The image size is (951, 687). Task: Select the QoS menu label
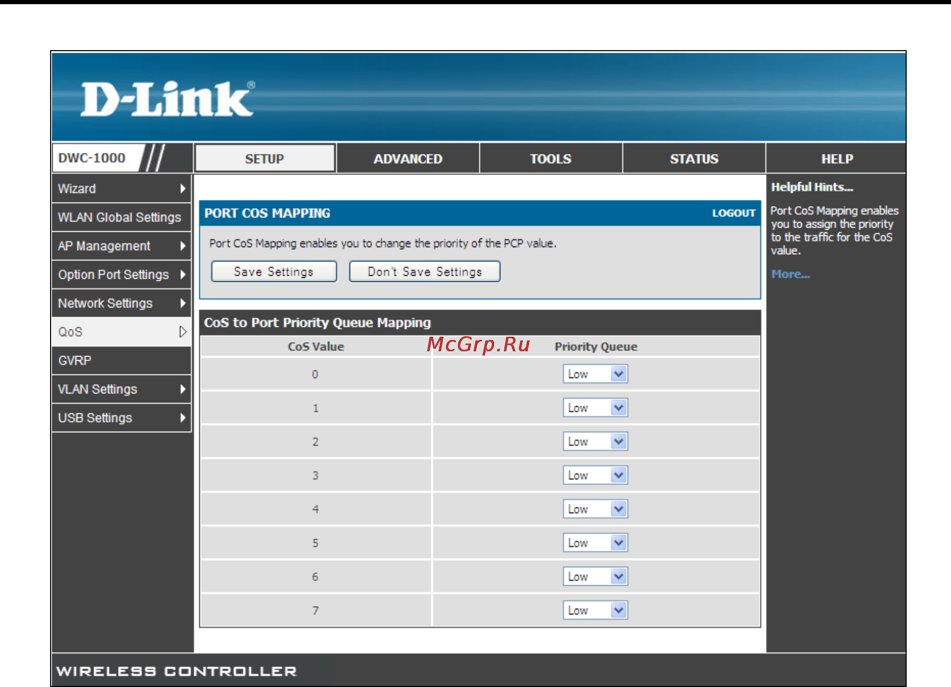click(70, 332)
